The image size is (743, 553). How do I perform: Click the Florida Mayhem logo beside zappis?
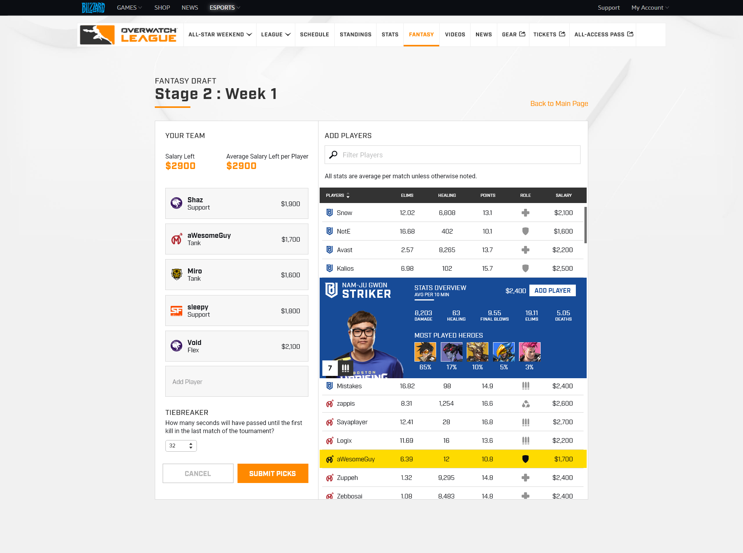click(329, 403)
